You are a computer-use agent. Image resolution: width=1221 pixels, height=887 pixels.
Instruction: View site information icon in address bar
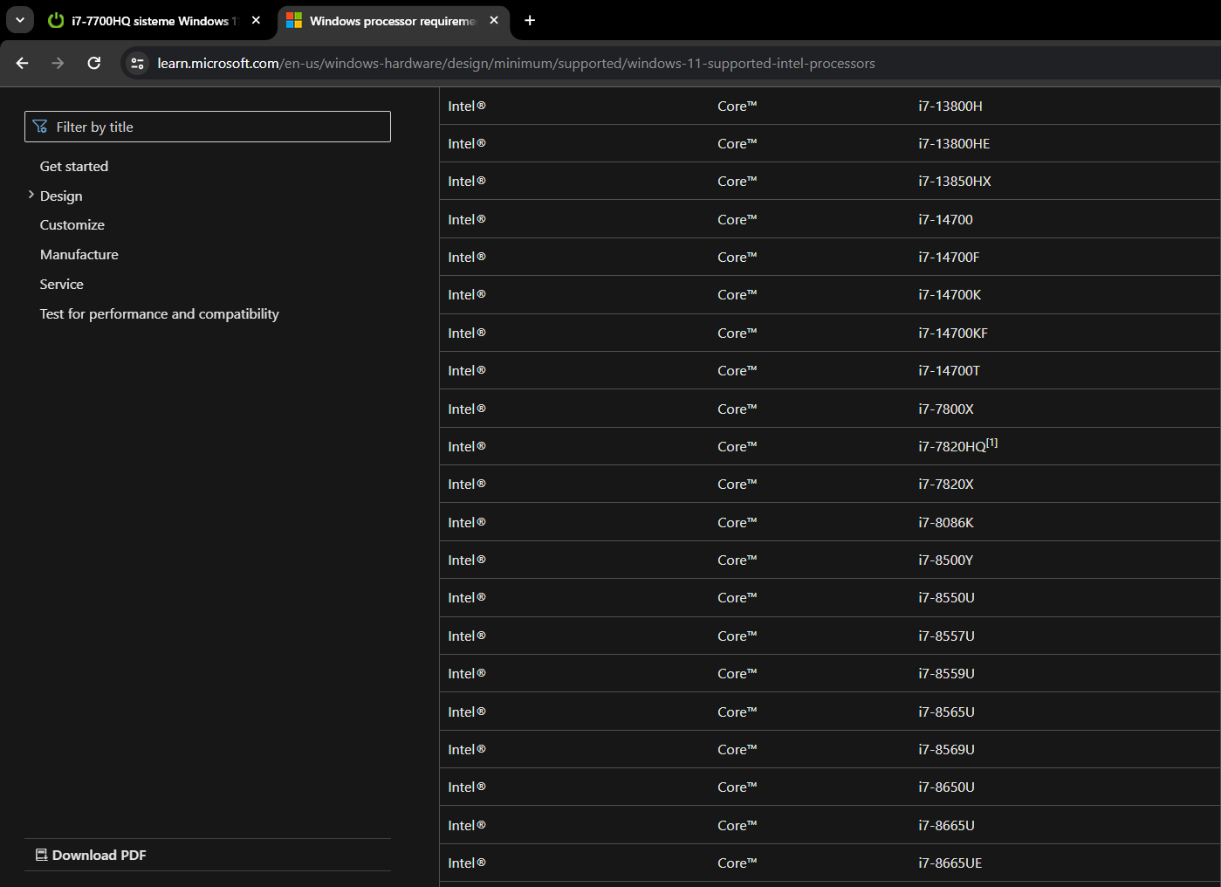tap(137, 63)
